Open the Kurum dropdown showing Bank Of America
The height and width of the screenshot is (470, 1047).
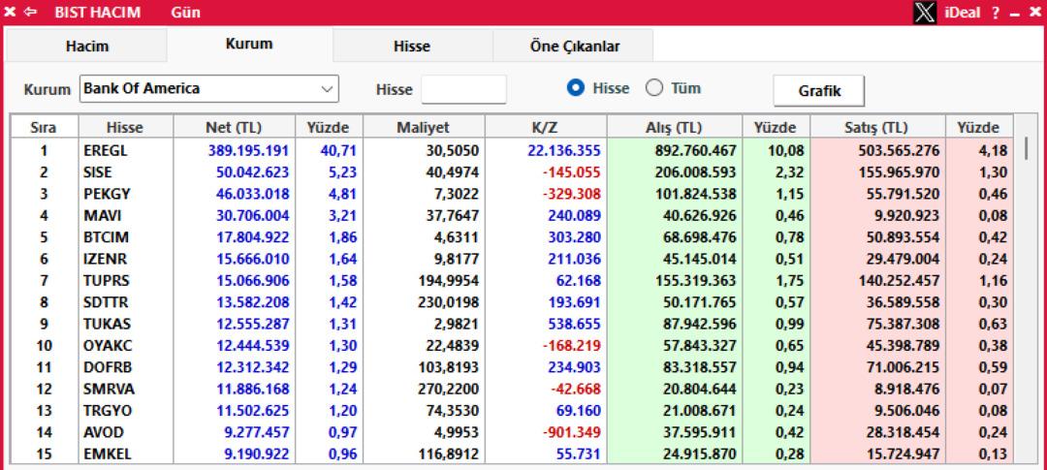tap(209, 89)
